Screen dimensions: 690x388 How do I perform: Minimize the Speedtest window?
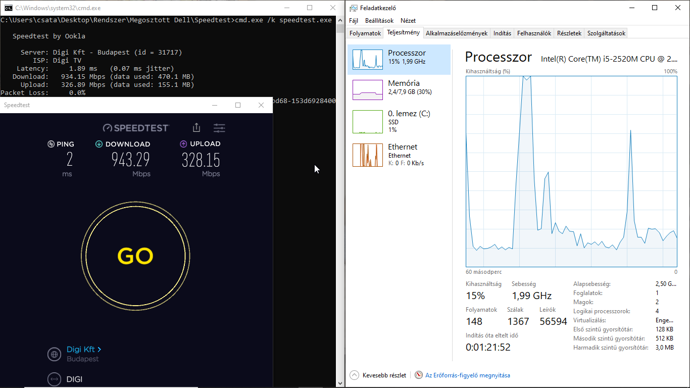click(x=215, y=105)
